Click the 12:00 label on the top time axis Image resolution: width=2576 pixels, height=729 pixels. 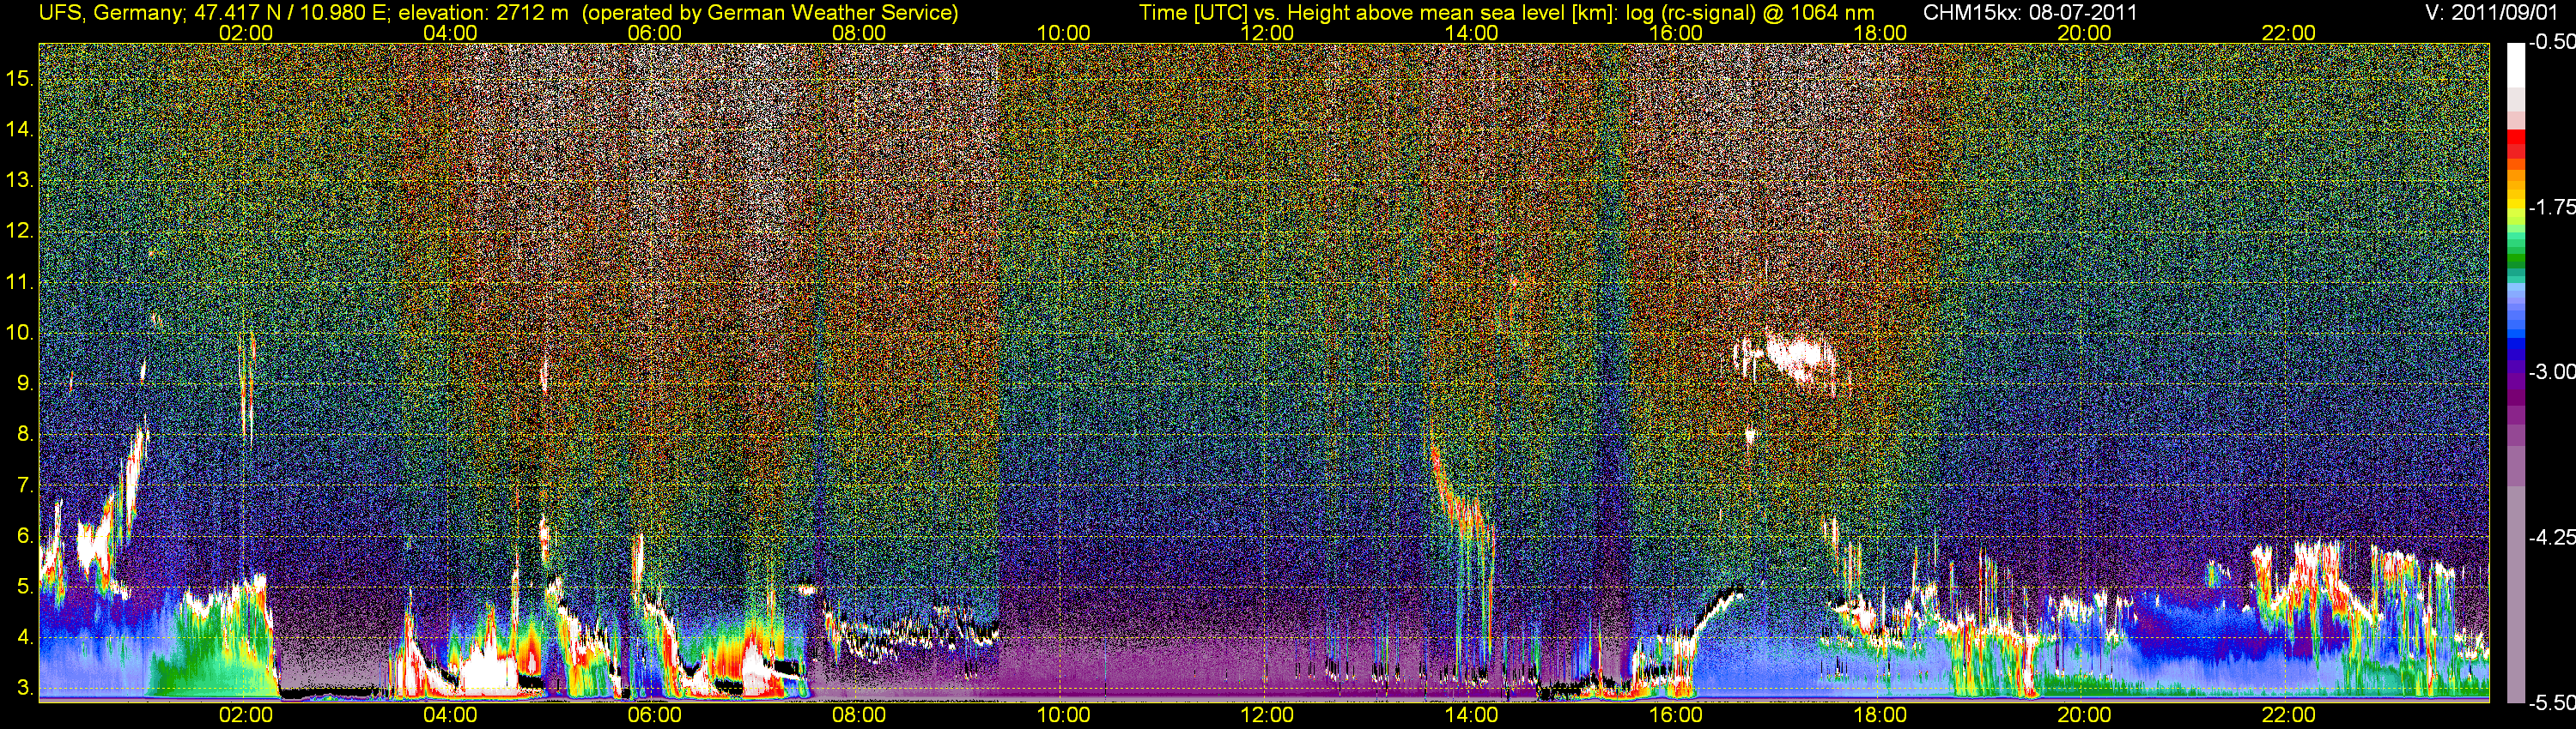(x=1267, y=33)
